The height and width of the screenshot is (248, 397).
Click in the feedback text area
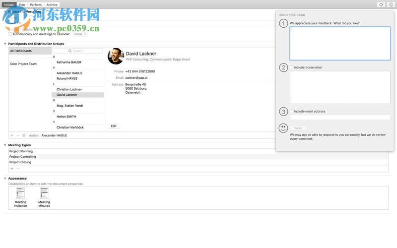340,44
